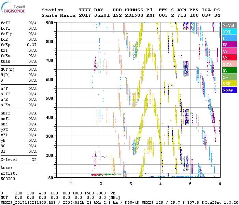
Task: Select the No Val legend swatch
Action: 229,25
